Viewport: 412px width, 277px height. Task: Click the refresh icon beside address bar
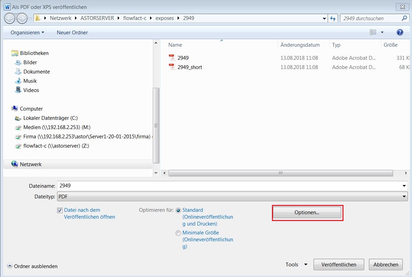point(332,19)
